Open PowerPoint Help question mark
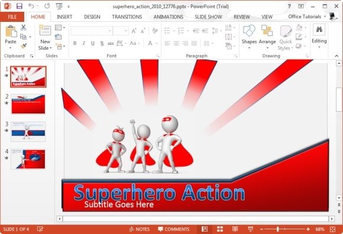Screen dimensions: 343x234 (289, 6)
